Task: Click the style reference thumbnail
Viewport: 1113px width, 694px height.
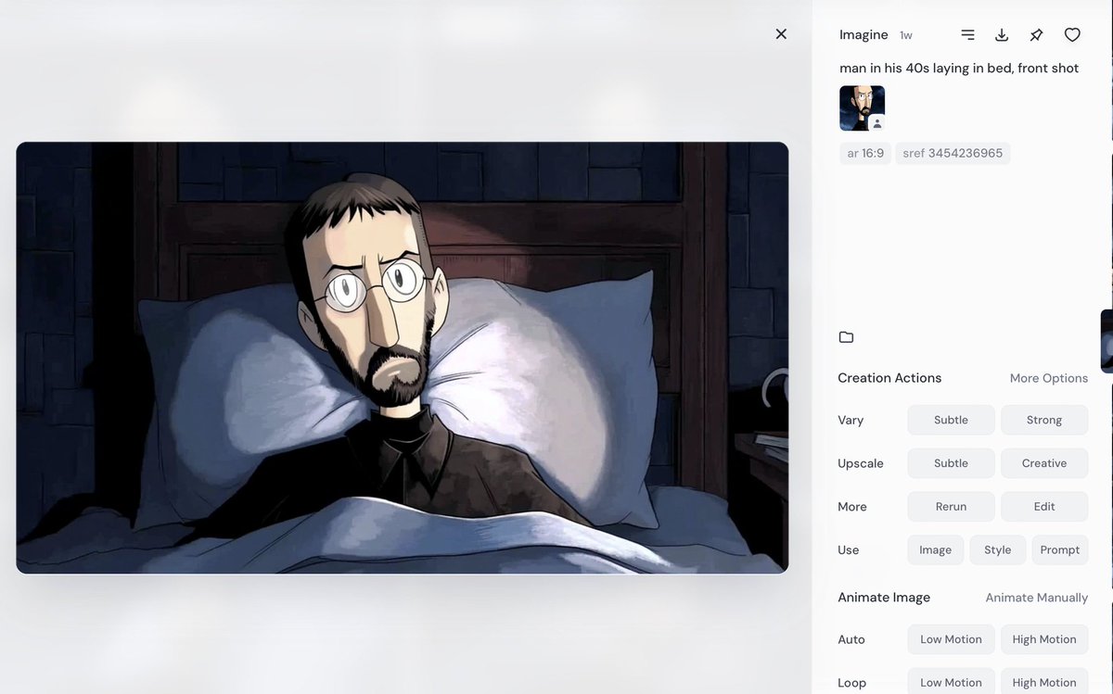Action: pos(862,107)
